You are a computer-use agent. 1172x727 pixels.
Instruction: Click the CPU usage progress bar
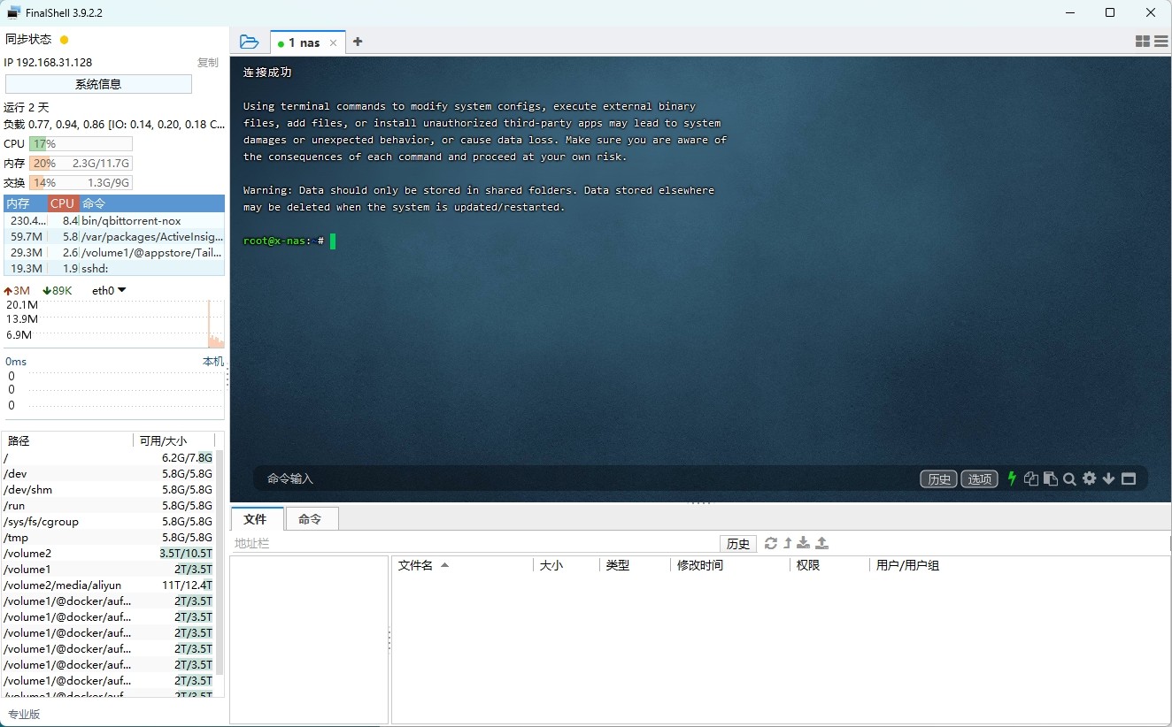click(80, 143)
